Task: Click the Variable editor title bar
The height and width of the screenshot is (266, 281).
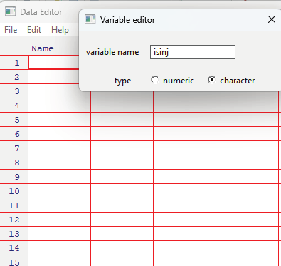Action: click(x=180, y=20)
